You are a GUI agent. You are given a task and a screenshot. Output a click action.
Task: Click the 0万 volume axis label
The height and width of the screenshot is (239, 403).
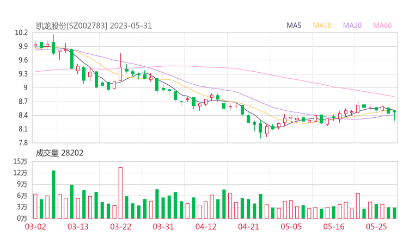tap(22, 218)
